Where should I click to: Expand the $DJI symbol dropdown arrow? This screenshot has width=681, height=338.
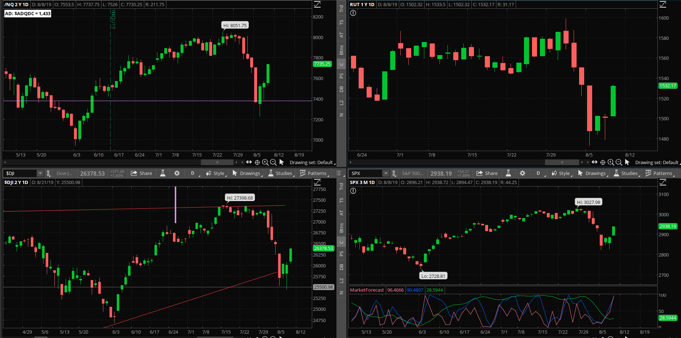point(40,174)
